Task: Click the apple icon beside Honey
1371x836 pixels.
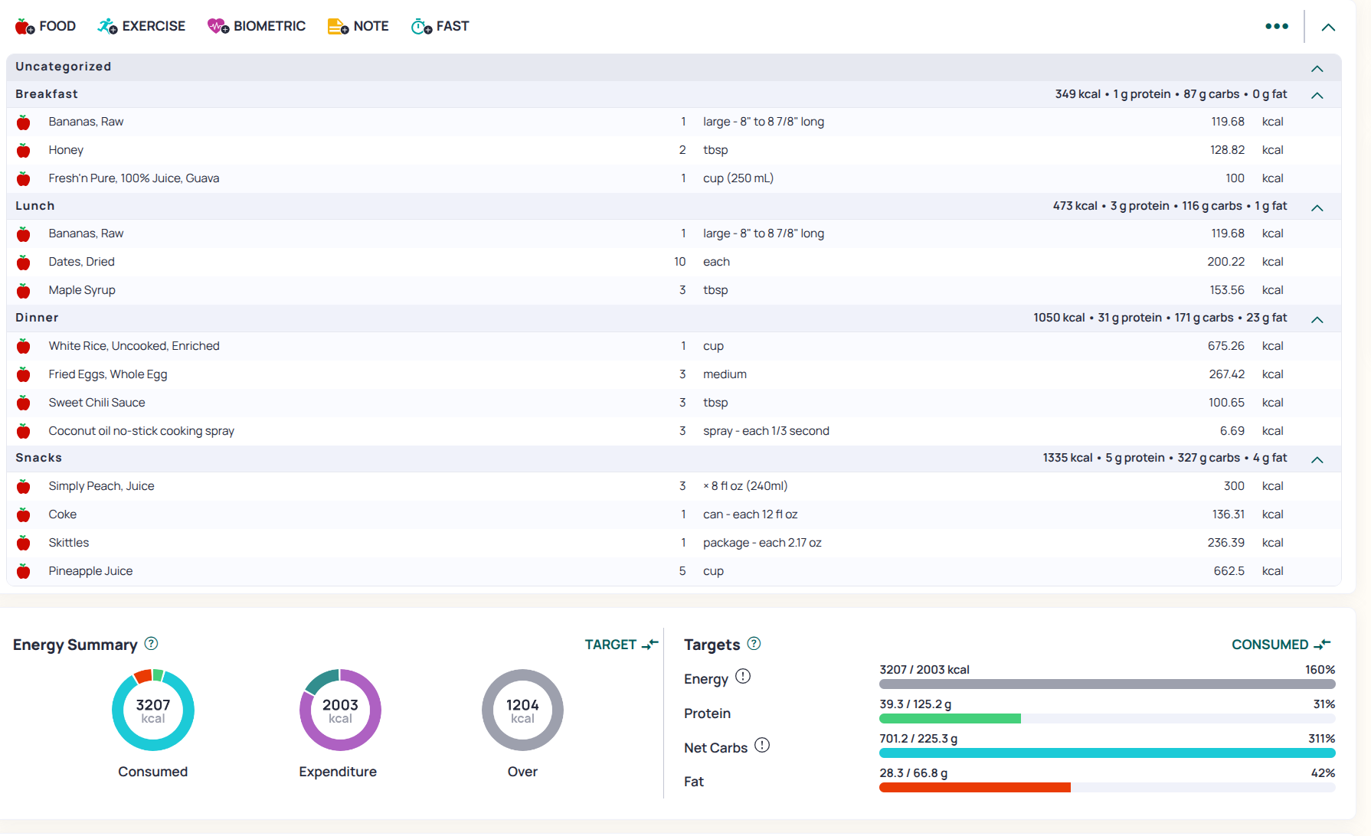Action: pos(24,151)
